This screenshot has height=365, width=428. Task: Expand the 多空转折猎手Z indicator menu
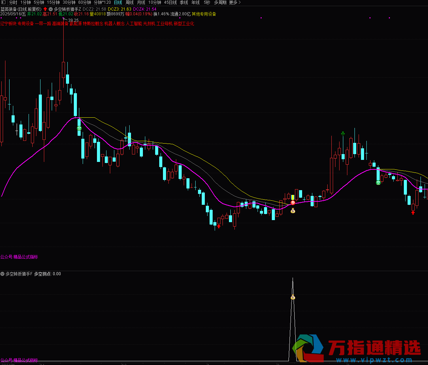[51, 9]
